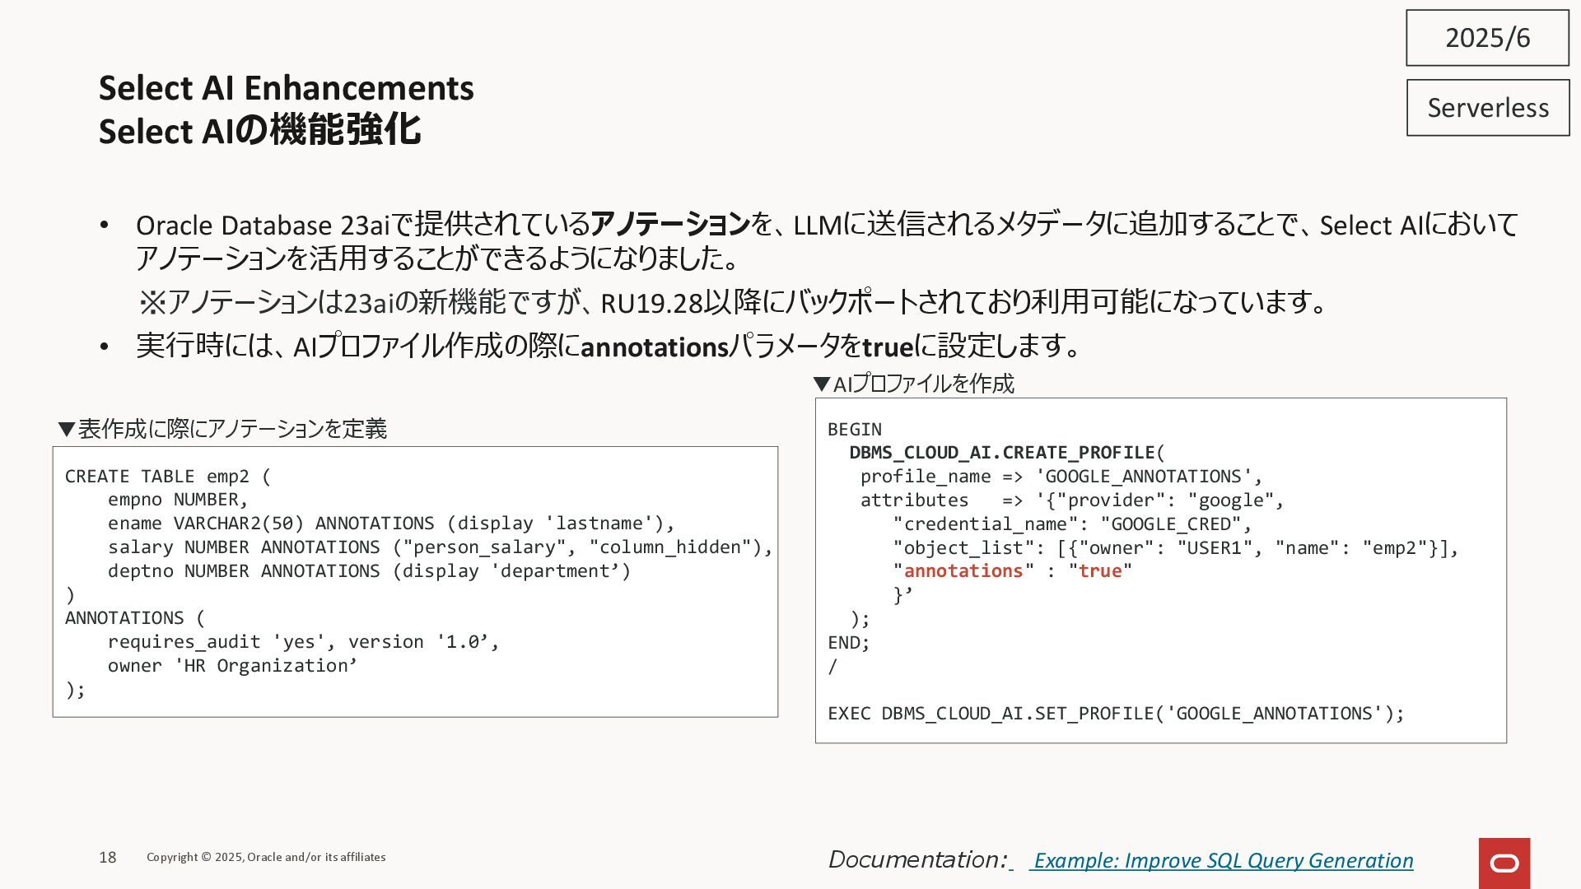Click the 2025/6 date box

1487,38
